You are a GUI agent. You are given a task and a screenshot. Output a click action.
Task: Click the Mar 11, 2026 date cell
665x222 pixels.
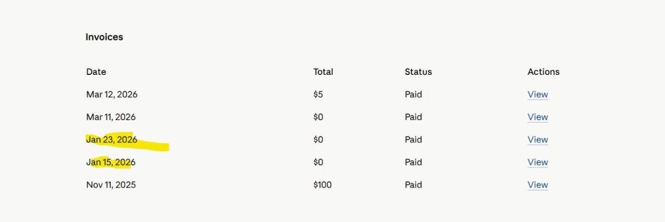[x=111, y=117]
